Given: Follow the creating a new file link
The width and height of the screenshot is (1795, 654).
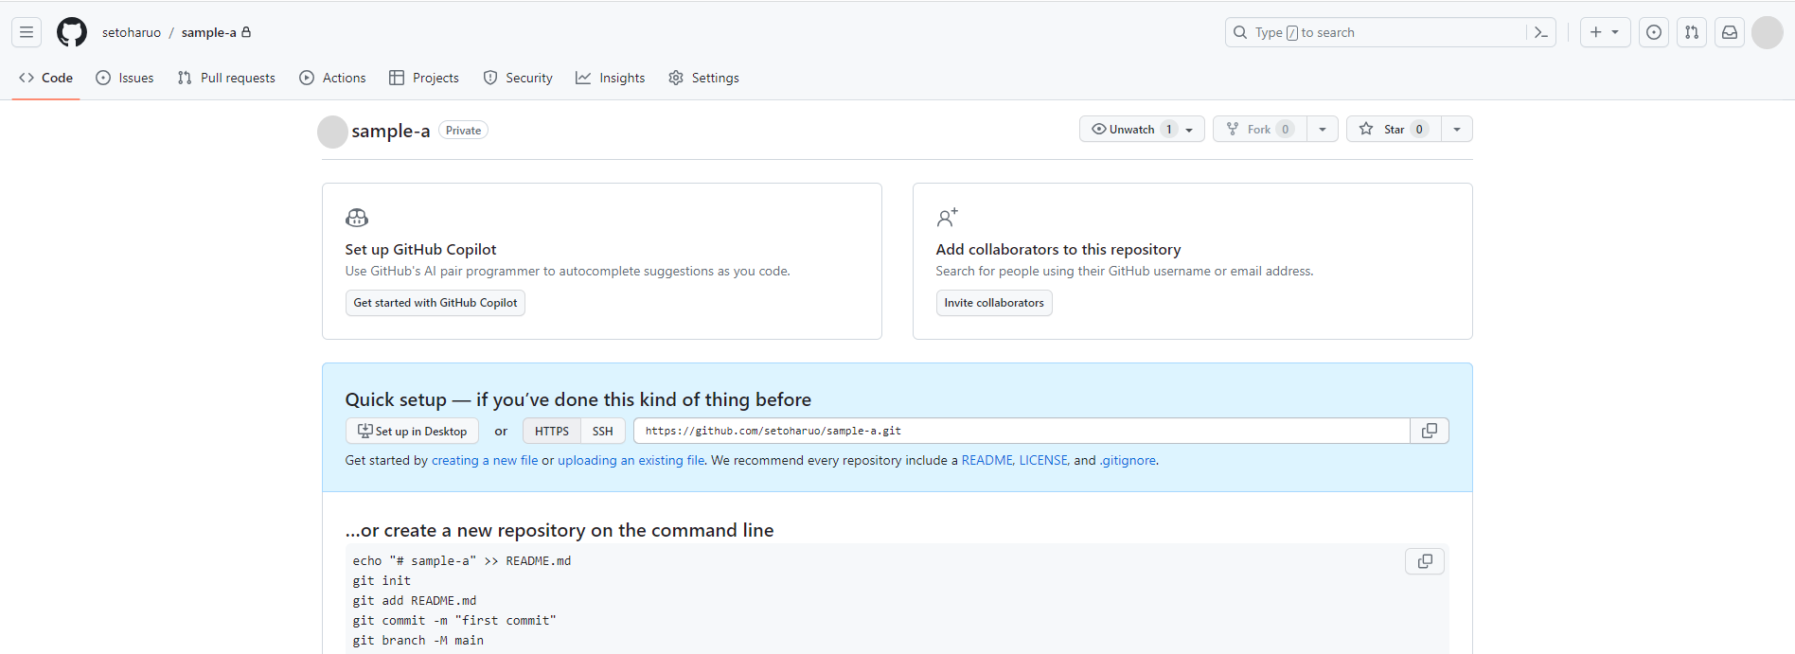Looking at the screenshot, I should click(485, 460).
